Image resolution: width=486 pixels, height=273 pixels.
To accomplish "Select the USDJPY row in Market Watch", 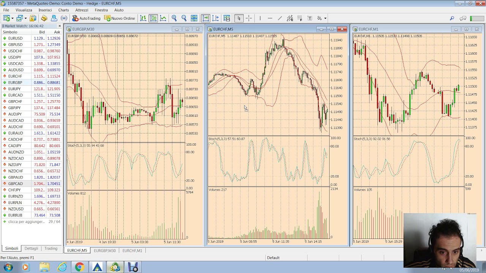I will tap(32, 57).
